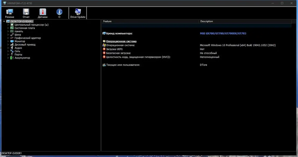Screen dimensions: 298x157
Task: Expand the Дисковый привод node arrow
Action: point(8,45)
